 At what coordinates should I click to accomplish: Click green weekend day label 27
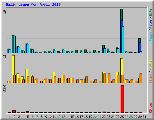[x=126, y=117]
